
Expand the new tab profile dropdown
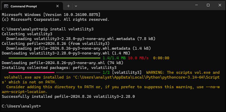[x=76, y=6]
